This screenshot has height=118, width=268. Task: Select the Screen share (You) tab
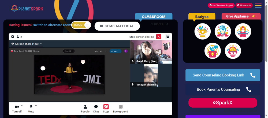tap(27, 44)
